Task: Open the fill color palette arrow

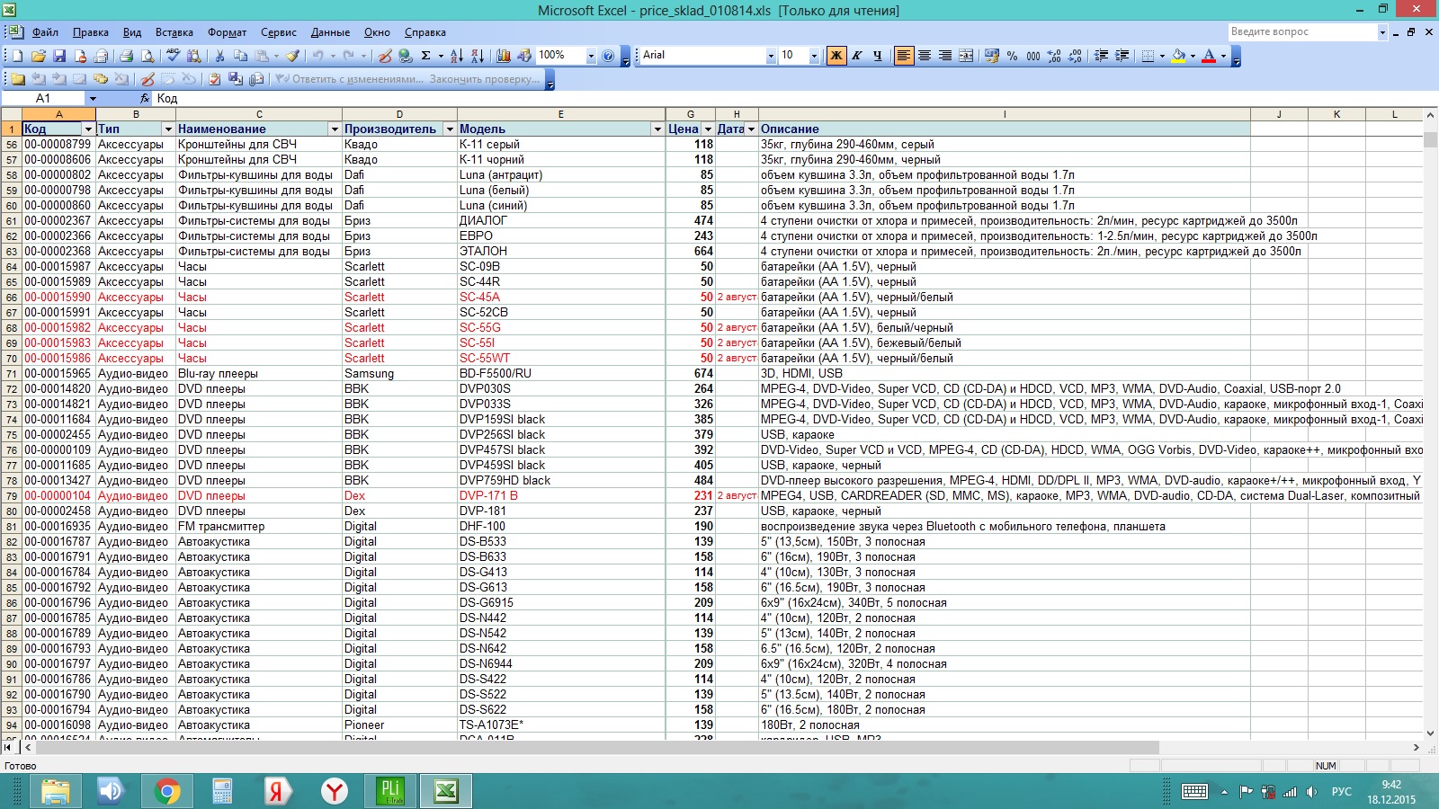Action: tap(1193, 56)
